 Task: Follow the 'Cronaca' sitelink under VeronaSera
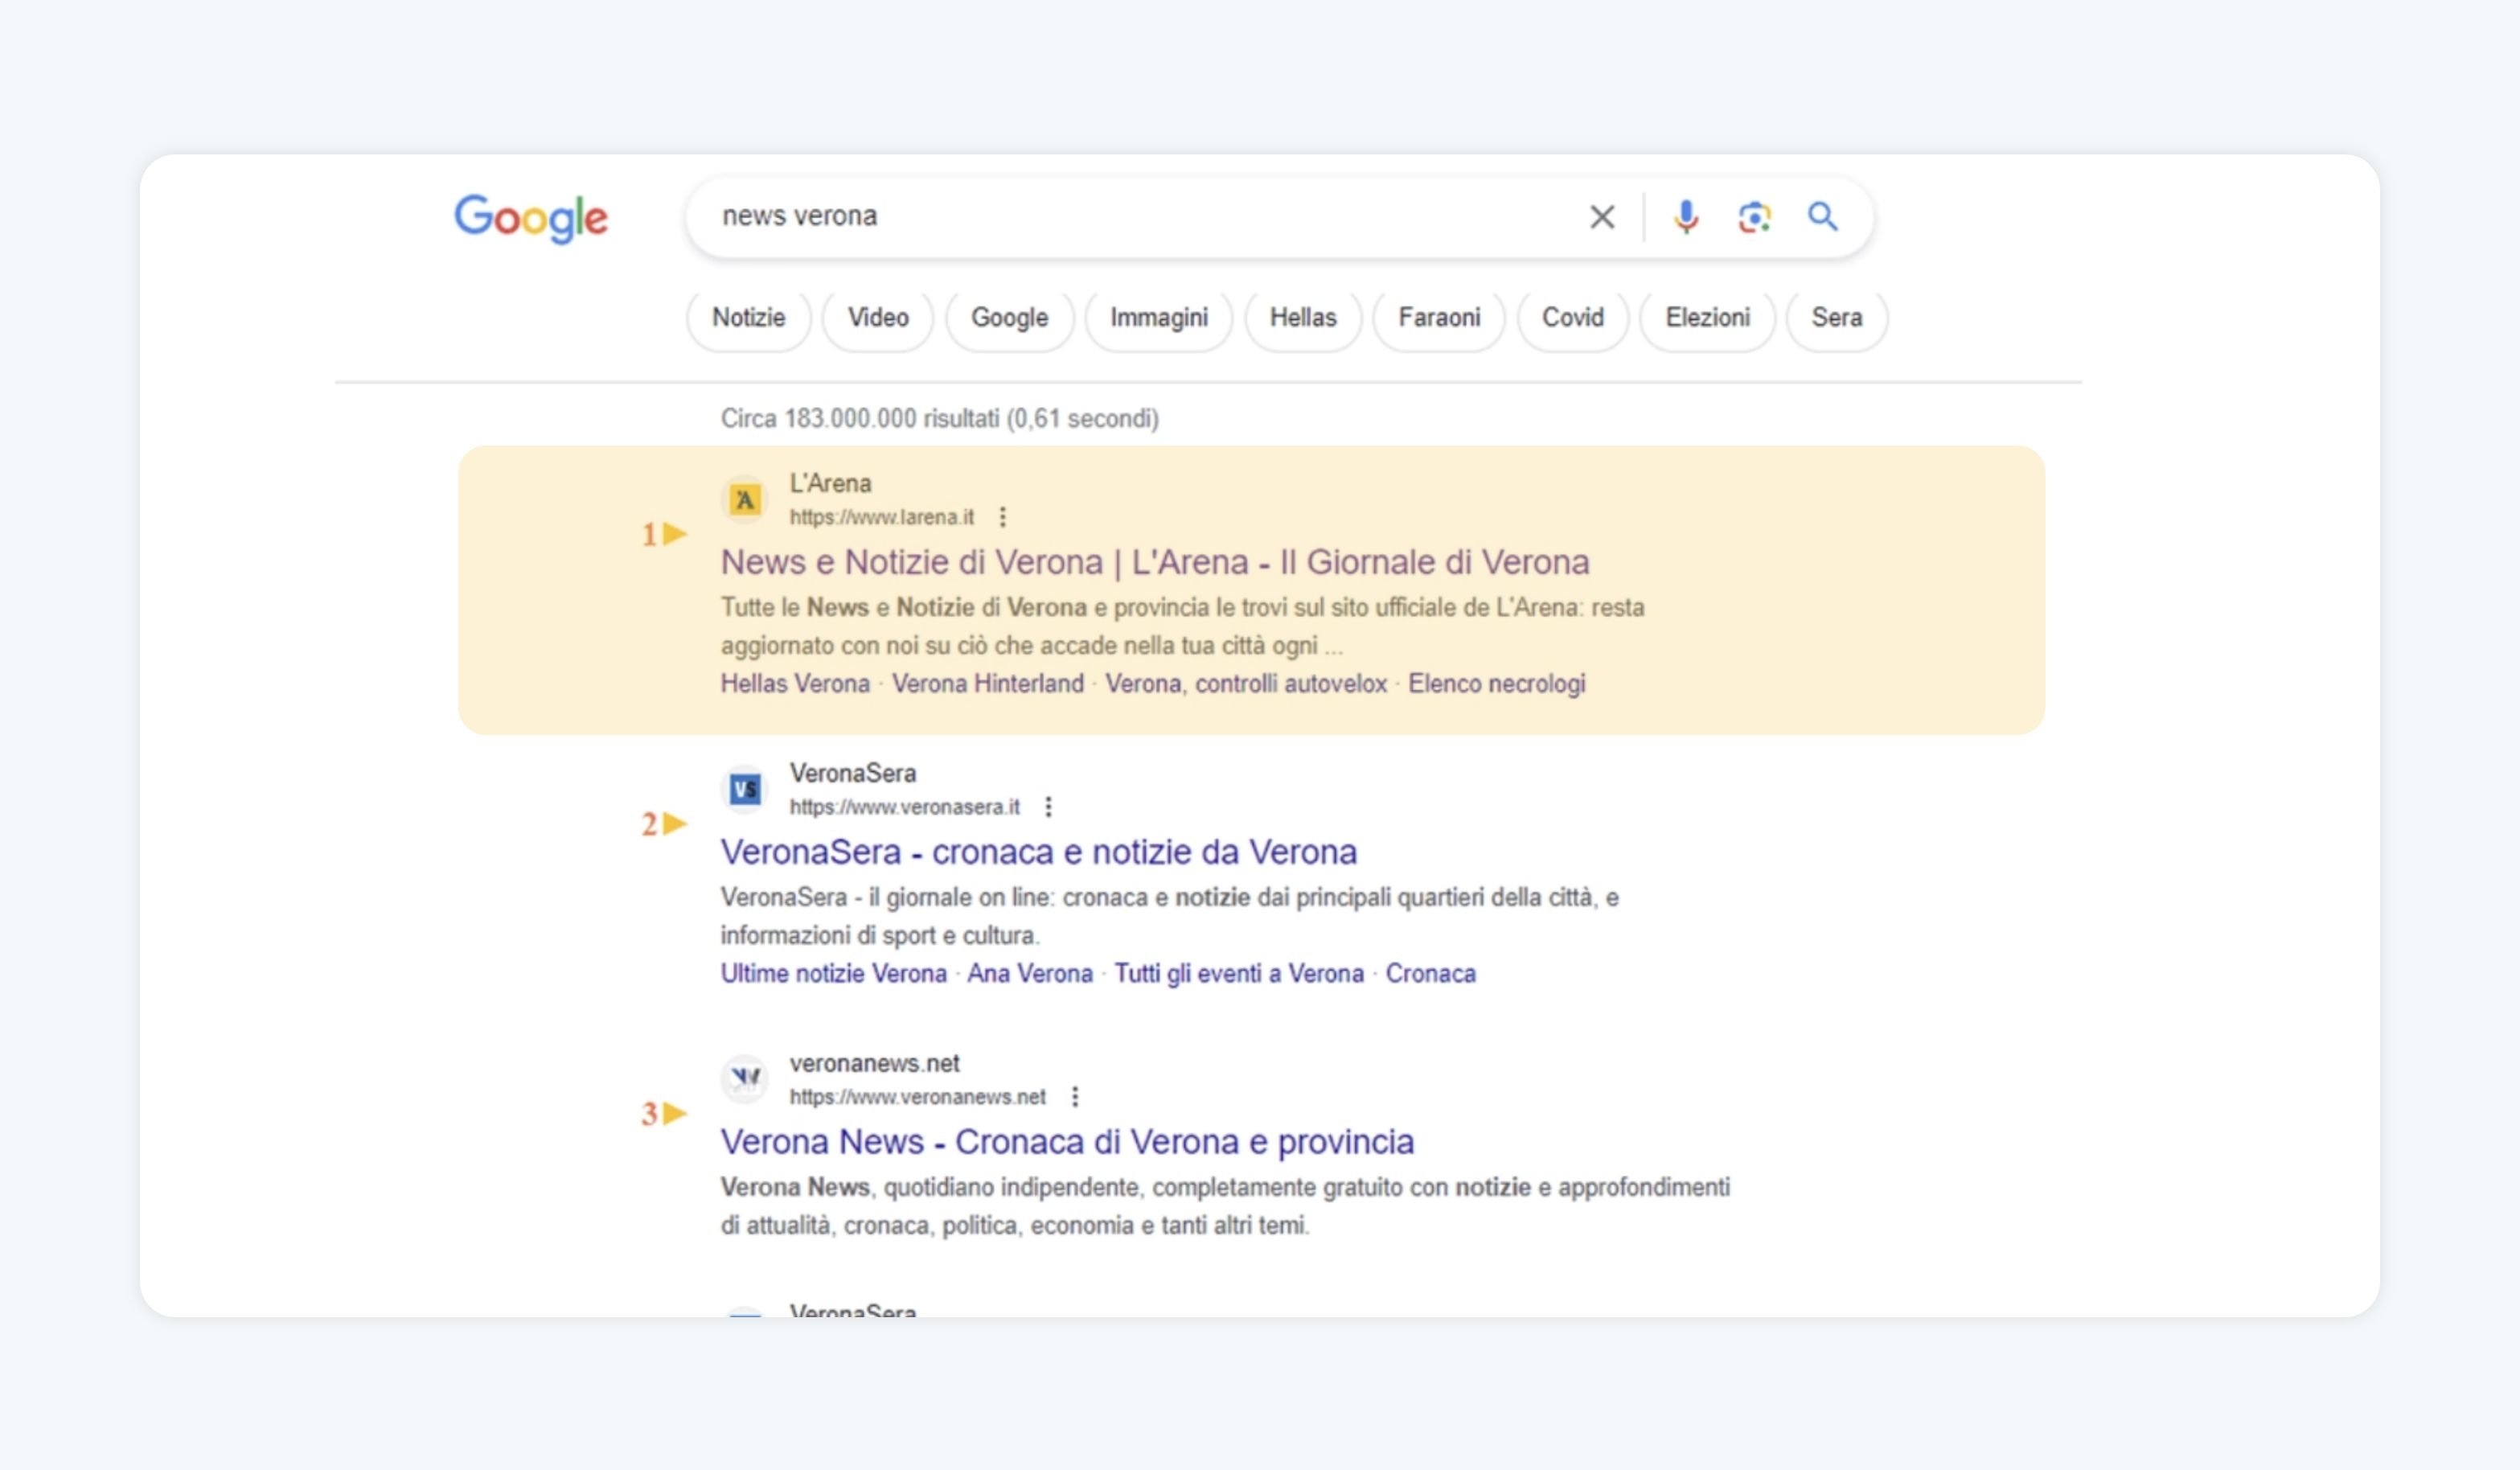(1430, 974)
